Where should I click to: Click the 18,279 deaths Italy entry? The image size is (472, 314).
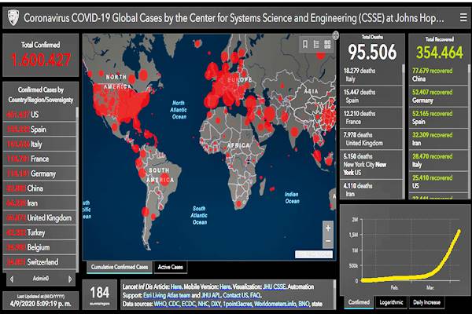coord(371,75)
